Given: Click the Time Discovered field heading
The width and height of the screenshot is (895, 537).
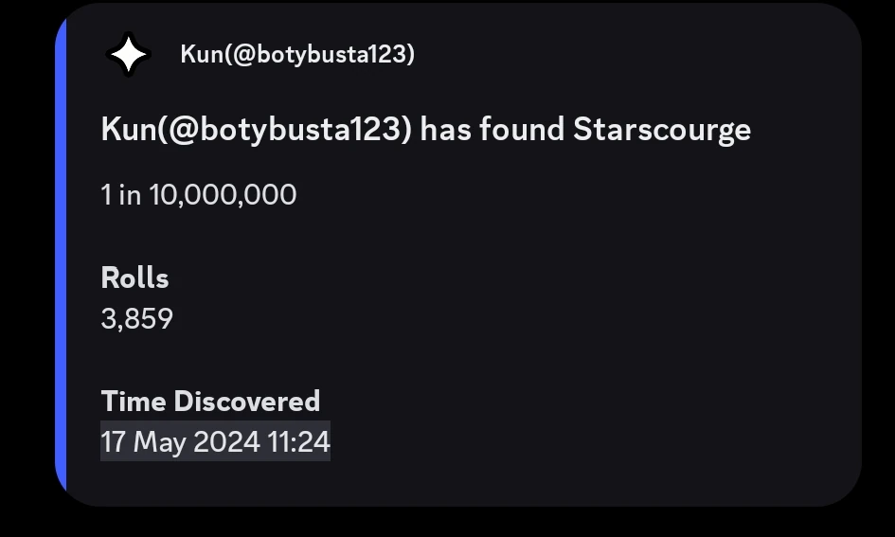Looking at the screenshot, I should (x=210, y=401).
